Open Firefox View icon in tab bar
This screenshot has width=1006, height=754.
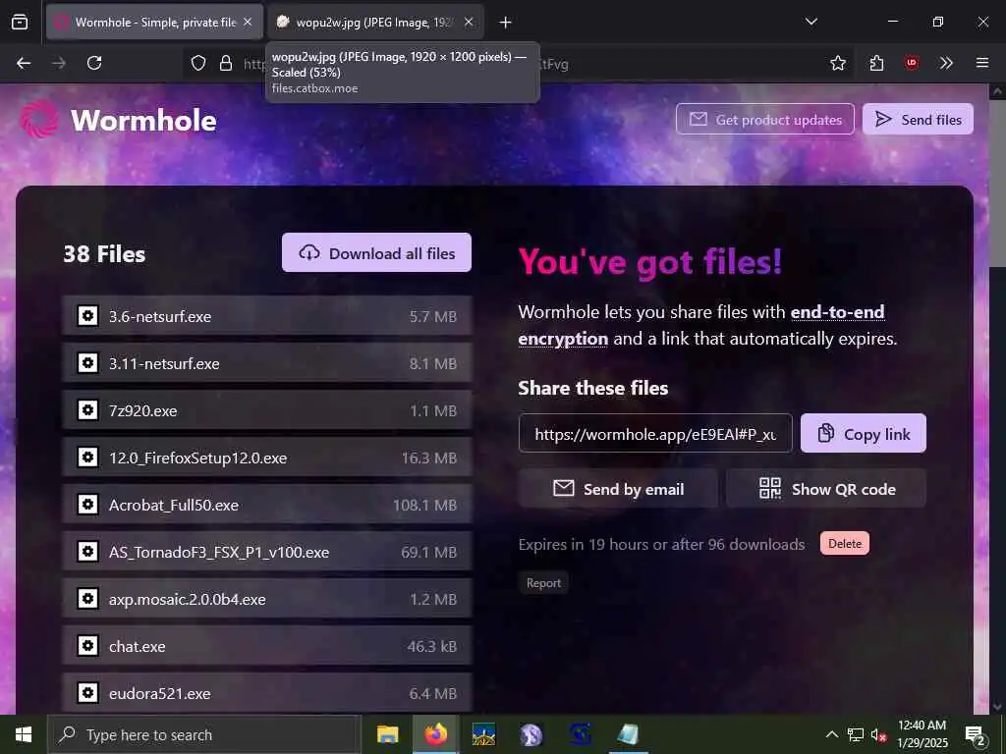[20, 23]
